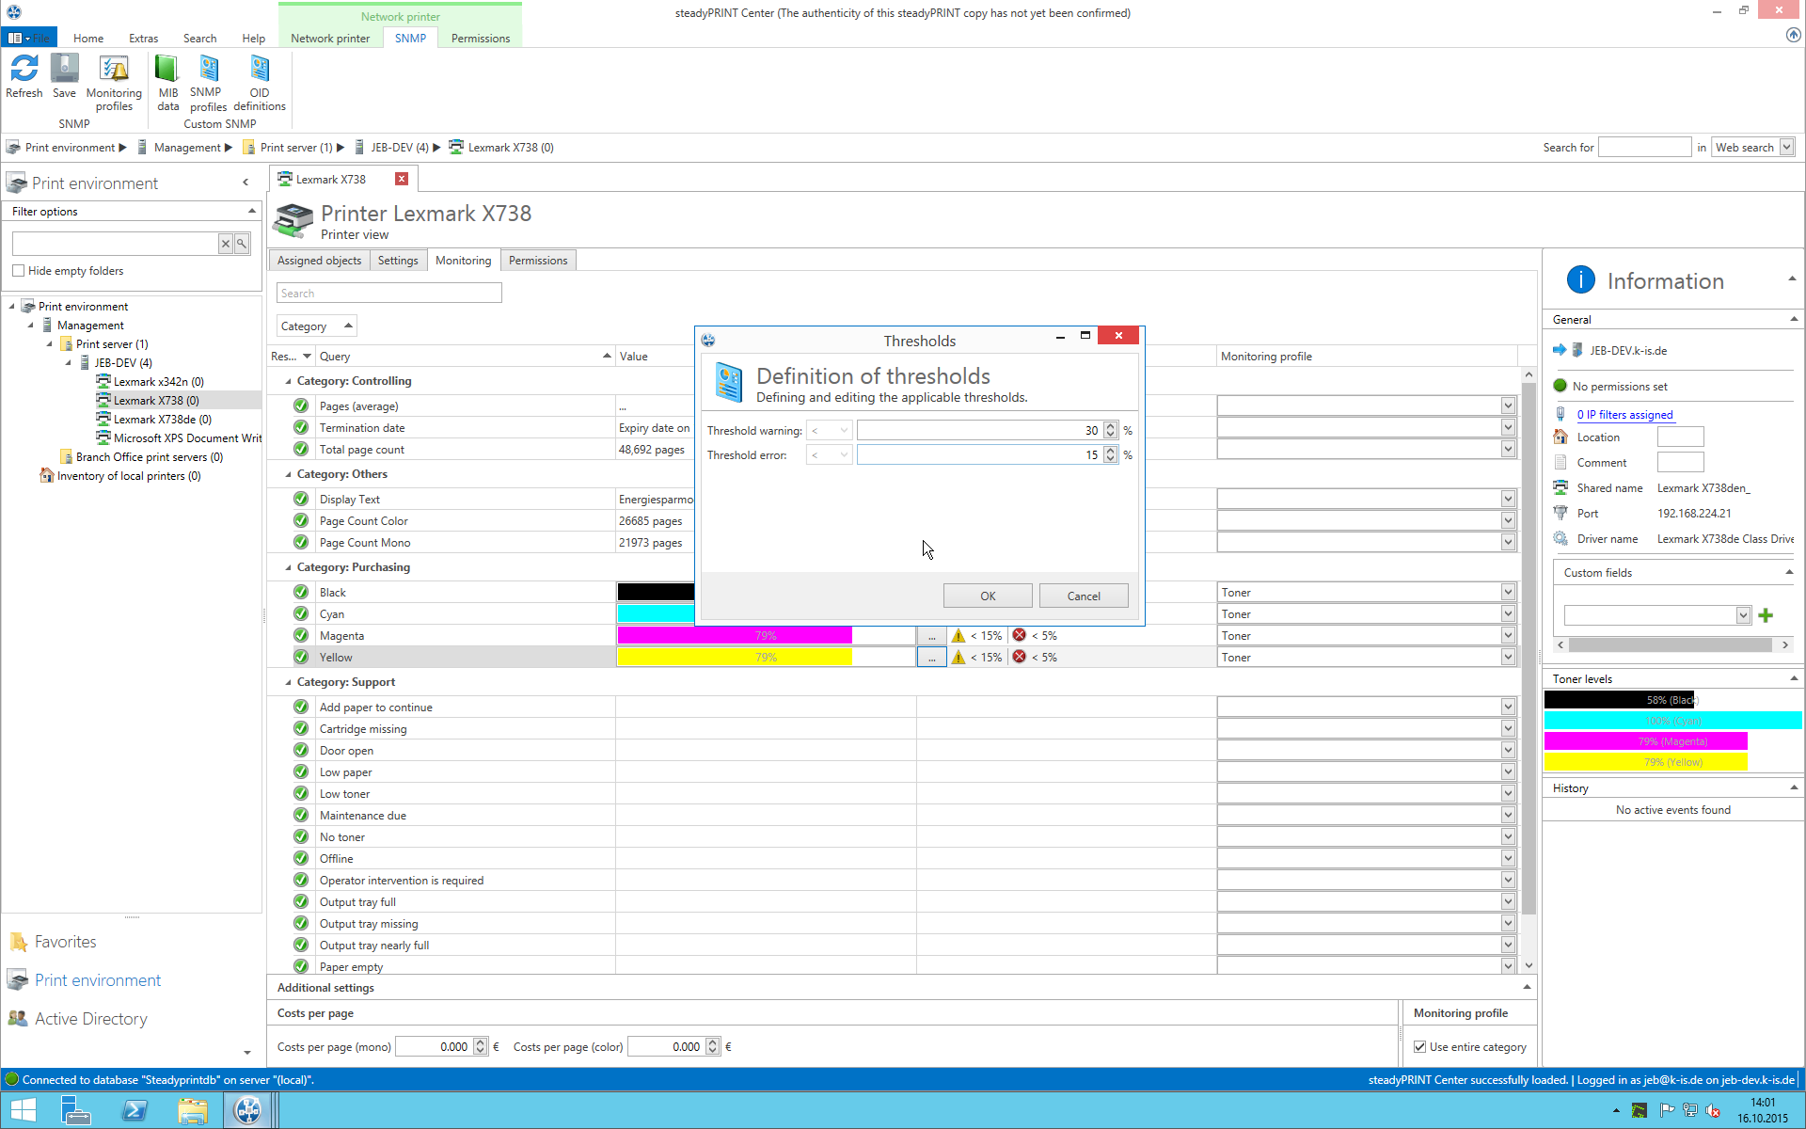
Task: Click the information panel icon
Action: click(x=1580, y=279)
